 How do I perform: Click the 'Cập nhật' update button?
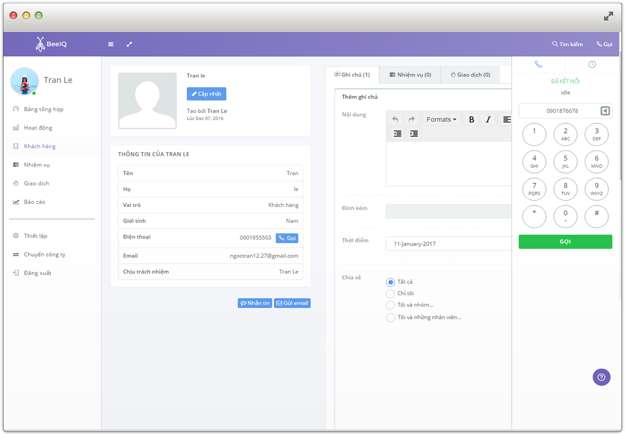coord(206,94)
